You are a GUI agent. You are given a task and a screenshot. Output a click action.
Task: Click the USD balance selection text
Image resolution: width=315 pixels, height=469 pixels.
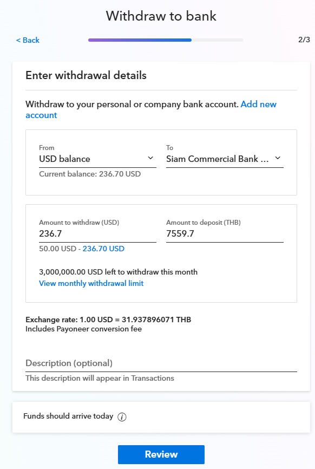pyautogui.click(x=64, y=159)
